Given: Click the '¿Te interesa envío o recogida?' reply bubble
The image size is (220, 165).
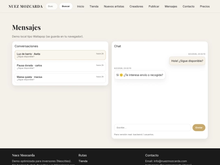Looking at the screenshot, I should [x=140, y=75].
